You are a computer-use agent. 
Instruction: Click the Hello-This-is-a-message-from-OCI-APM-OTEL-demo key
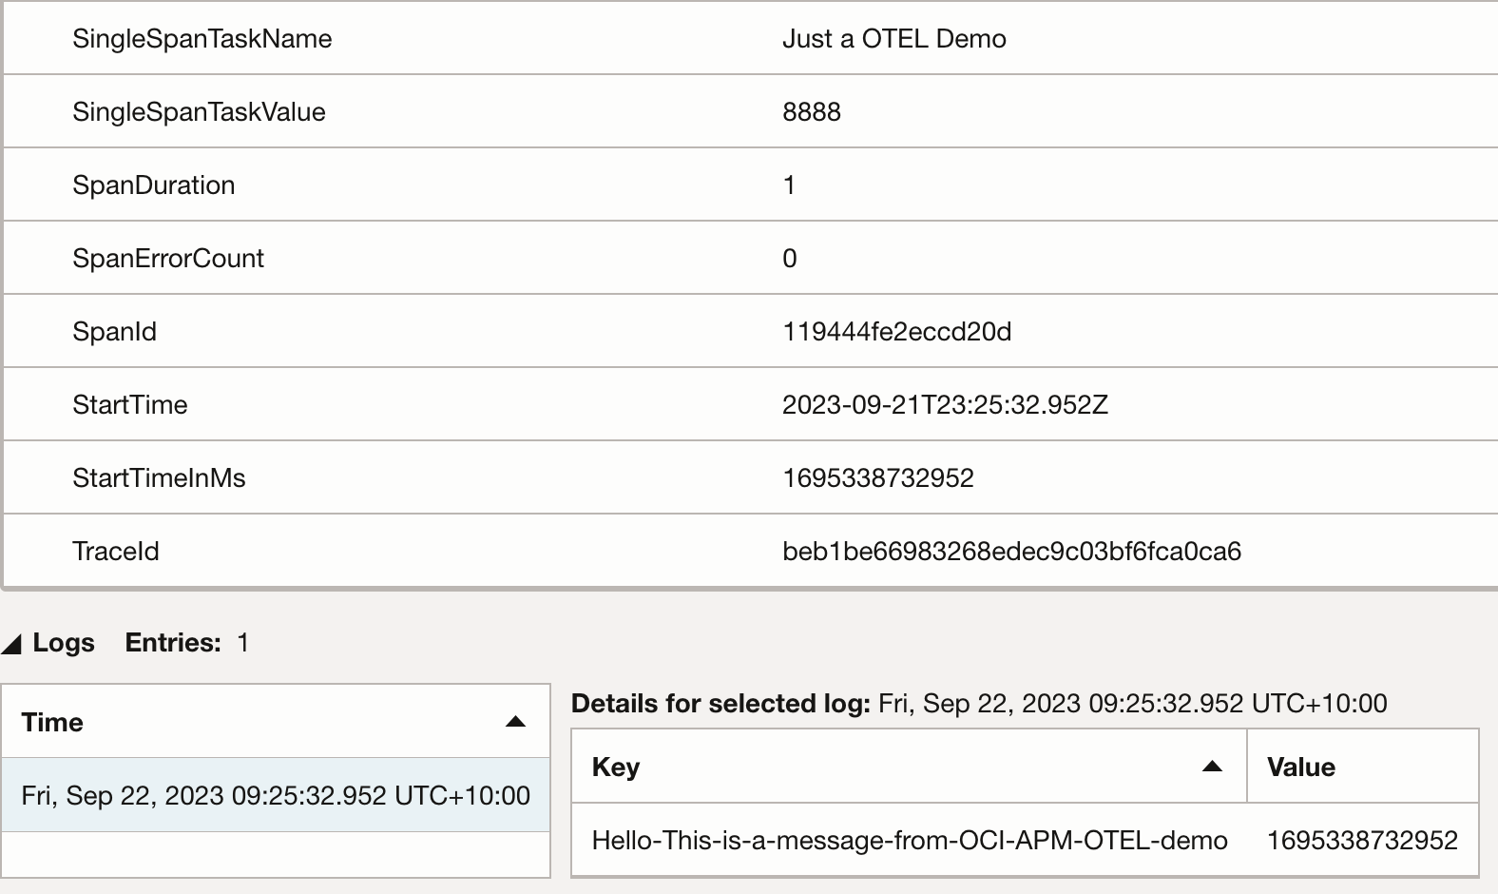coord(909,841)
